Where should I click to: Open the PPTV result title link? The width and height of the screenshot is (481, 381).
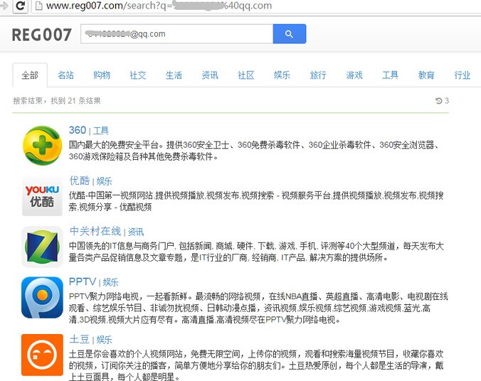pos(83,281)
